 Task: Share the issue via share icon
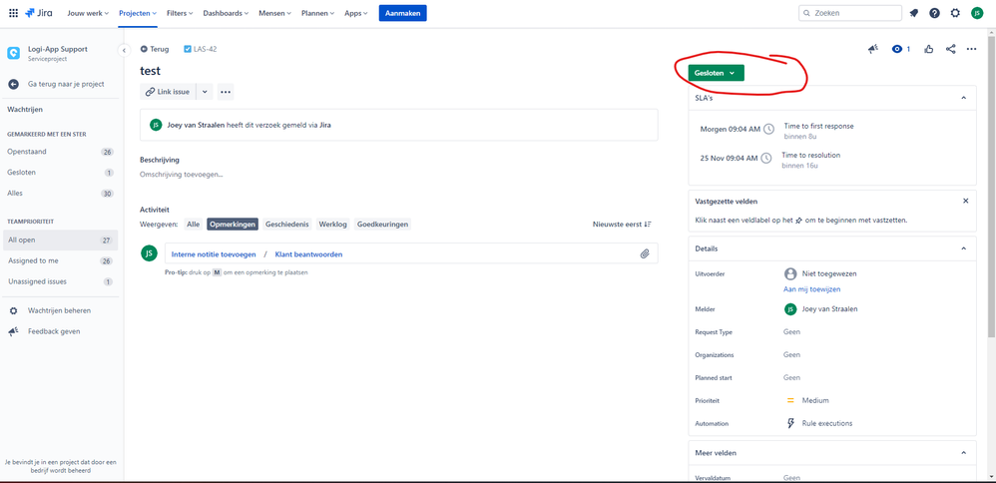pos(951,49)
